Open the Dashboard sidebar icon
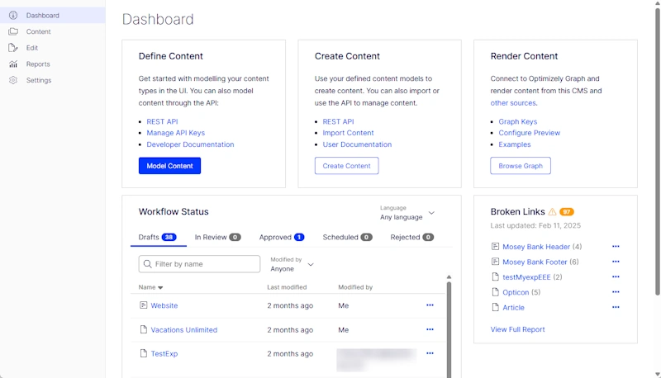 [13, 15]
